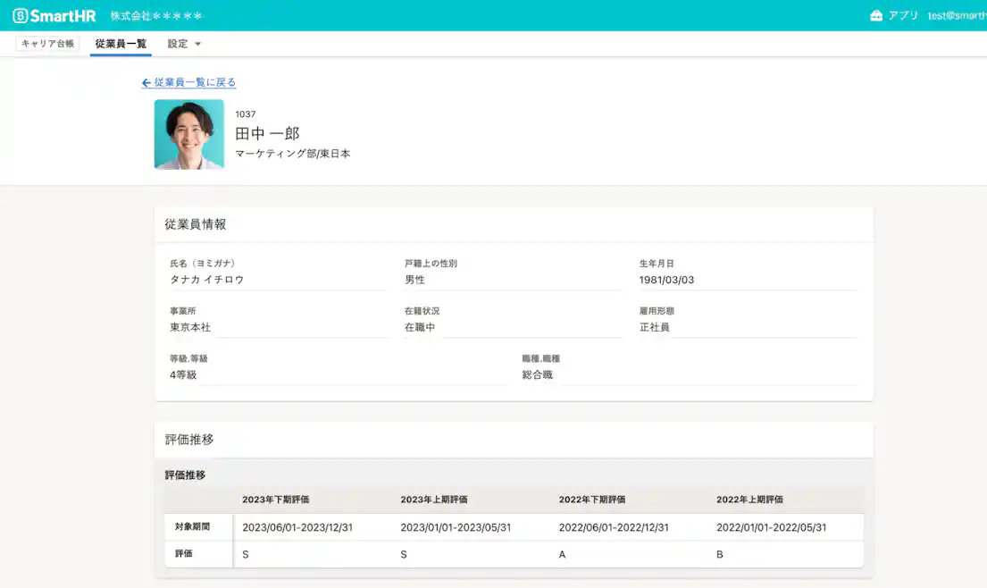Click the back arrow icon before 従業員一覧に戻る
Image resolution: width=987 pixels, height=588 pixels.
coord(146,81)
